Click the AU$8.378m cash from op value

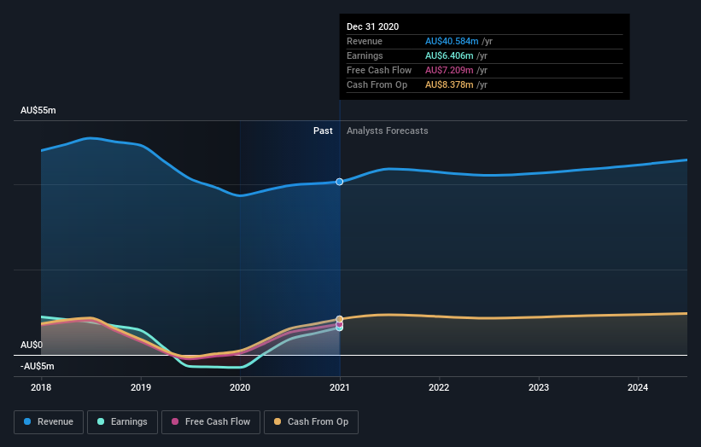449,84
